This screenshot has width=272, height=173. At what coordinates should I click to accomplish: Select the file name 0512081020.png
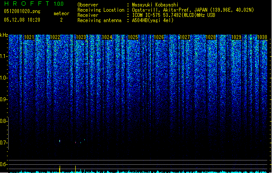(x=22, y=11)
